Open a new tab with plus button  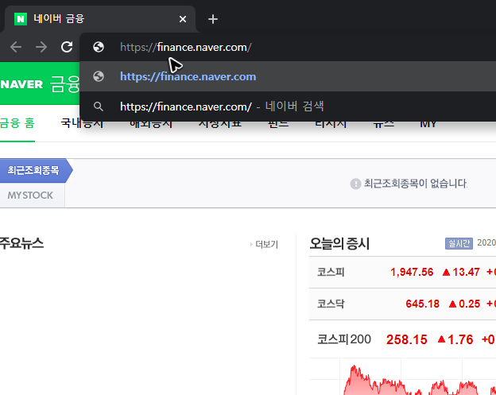(213, 19)
